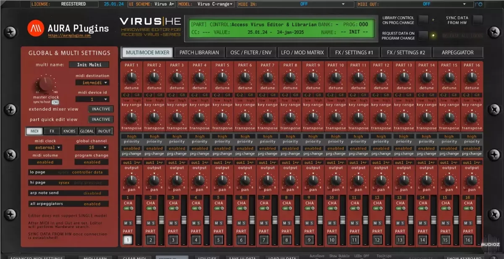The width and height of the screenshot is (504, 259).
Task: Toggle Part 5 channel on switch
Action: (x=218, y=208)
